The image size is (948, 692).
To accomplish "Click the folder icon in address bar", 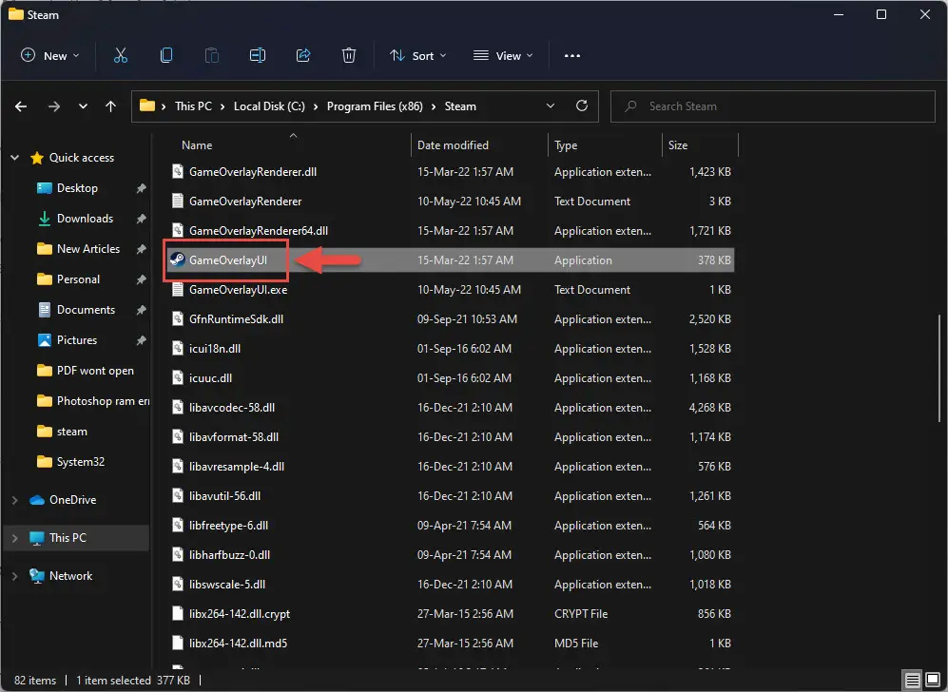I will (x=147, y=106).
